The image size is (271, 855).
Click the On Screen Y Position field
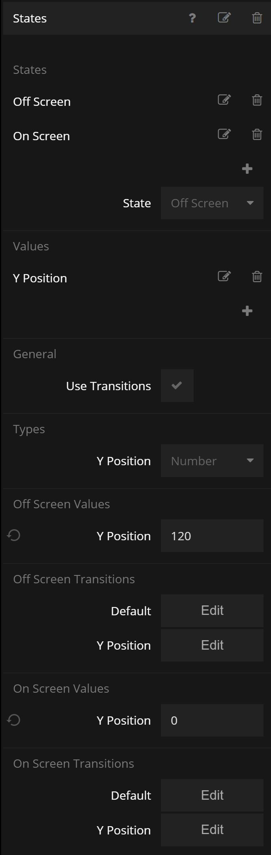[x=212, y=720]
